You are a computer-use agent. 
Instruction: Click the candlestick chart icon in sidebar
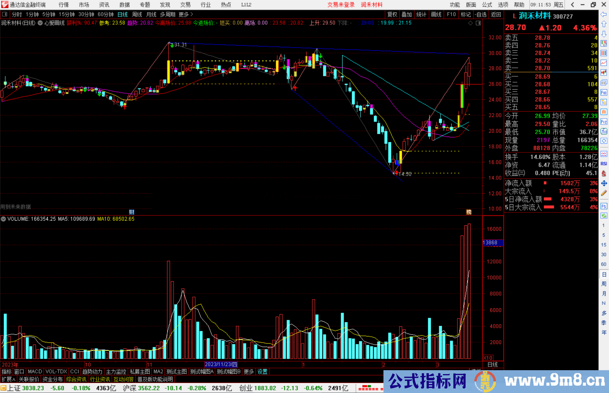604,72
